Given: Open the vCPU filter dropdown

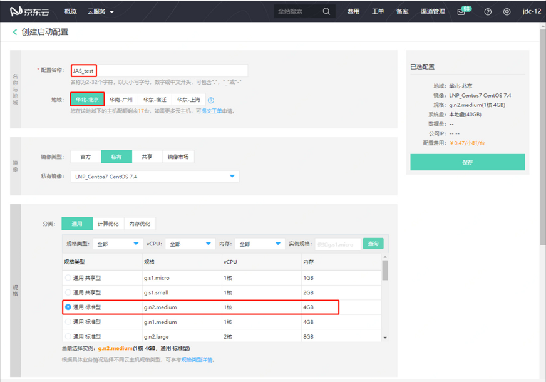Looking at the screenshot, I should [x=190, y=244].
